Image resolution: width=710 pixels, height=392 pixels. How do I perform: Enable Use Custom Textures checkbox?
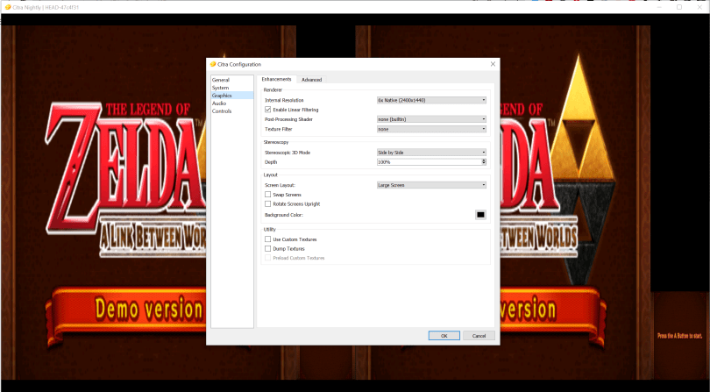[x=268, y=239]
